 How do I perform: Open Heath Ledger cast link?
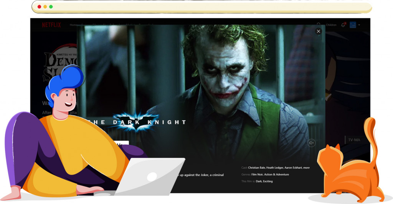pyautogui.click(x=275, y=168)
